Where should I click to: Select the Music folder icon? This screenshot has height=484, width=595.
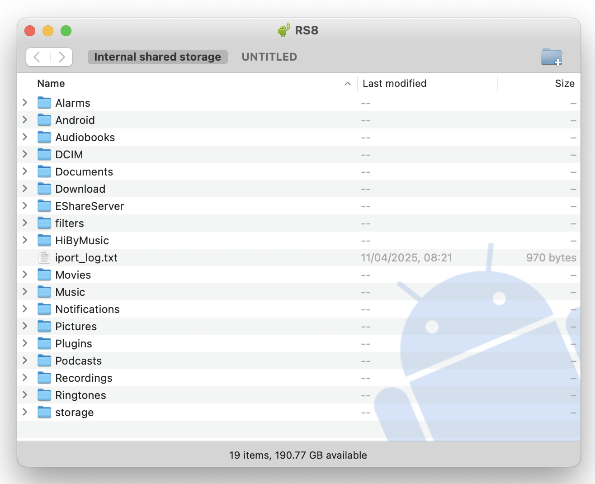[44, 292]
